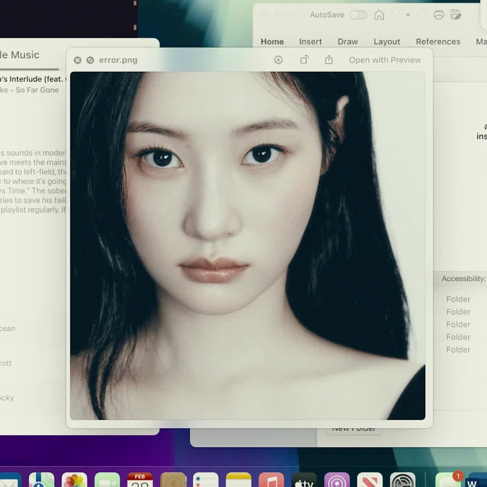Switch to the Insert ribbon tab
Viewport: 487px width, 487px height.
pyautogui.click(x=310, y=41)
